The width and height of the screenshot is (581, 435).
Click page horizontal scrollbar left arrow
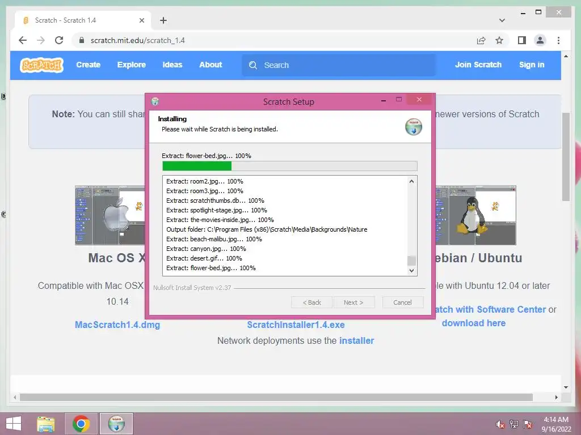[x=15, y=397]
